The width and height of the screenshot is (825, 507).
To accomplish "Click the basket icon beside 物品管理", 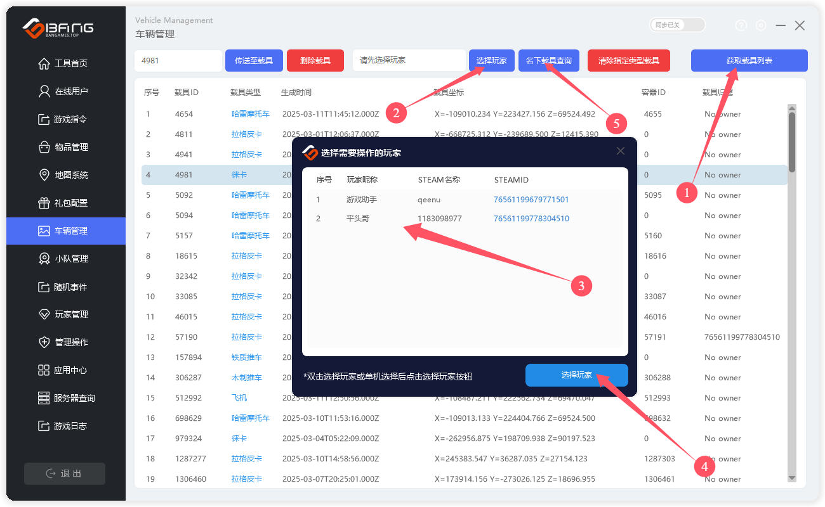I will (44, 147).
